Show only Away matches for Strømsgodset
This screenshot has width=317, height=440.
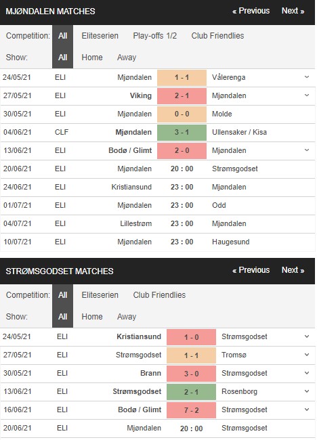coord(127,317)
